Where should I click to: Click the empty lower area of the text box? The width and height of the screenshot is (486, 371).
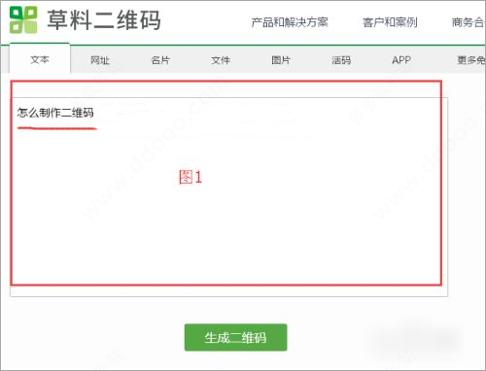click(x=228, y=233)
